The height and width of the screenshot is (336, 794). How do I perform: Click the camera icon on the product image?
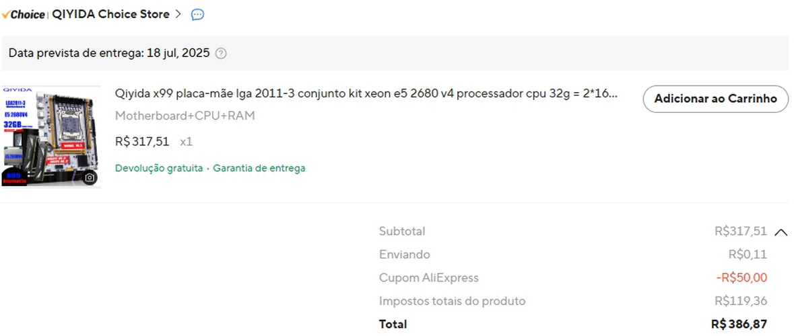click(90, 178)
